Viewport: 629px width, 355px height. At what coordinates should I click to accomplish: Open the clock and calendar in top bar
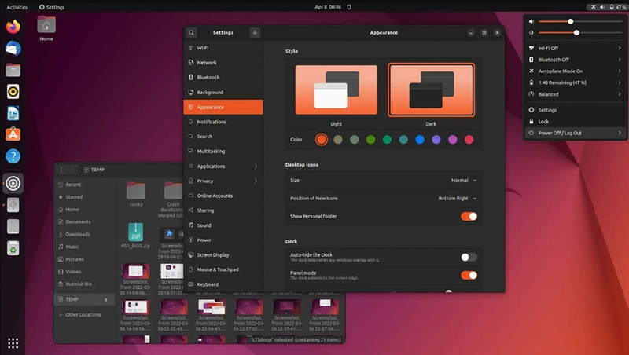[x=328, y=7]
